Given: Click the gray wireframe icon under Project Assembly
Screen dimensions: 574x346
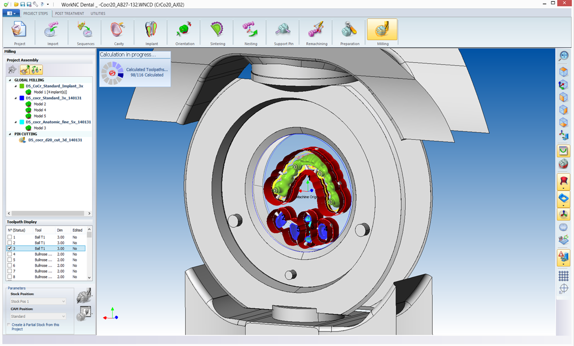Looking at the screenshot, I should (x=12, y=69).
